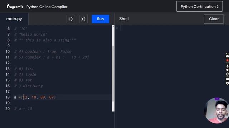Click line number 12 in gutter
This screenshot has width=229, height=128.
click(8, 63)
